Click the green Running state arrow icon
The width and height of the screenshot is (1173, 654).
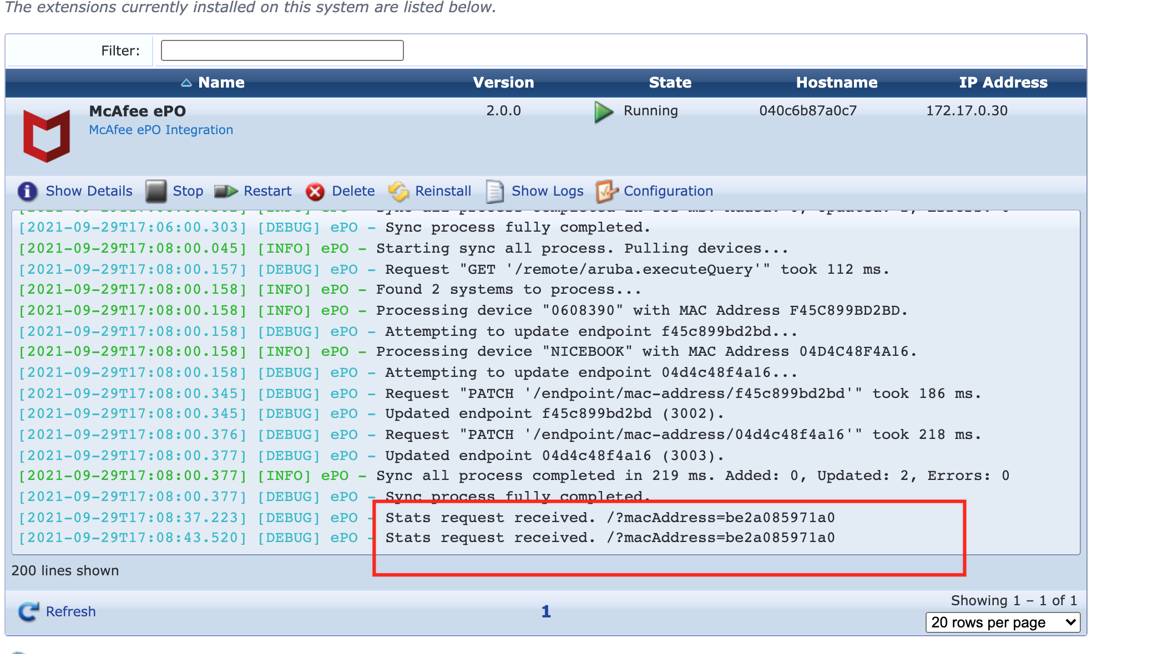[604, 111]
